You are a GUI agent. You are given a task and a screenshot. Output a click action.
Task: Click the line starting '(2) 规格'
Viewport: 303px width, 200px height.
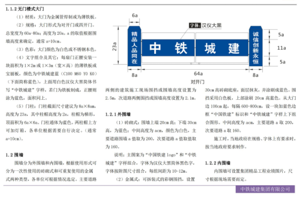[x=56, y=25]
